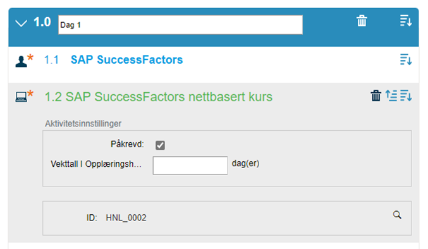Click the 1.1 item number
The width and height of the screenshot is (428, 249).
51,60
